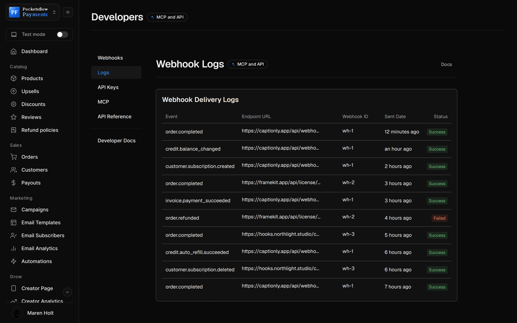Click the Failed status badge
Viewport: 517px width, 323px height.
[x=440, y=218]
